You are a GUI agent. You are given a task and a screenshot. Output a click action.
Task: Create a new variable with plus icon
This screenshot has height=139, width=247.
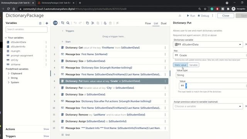point(47,23)
